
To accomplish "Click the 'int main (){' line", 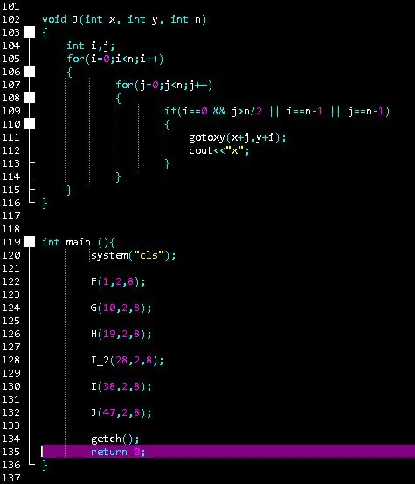I will coord(79,242).
